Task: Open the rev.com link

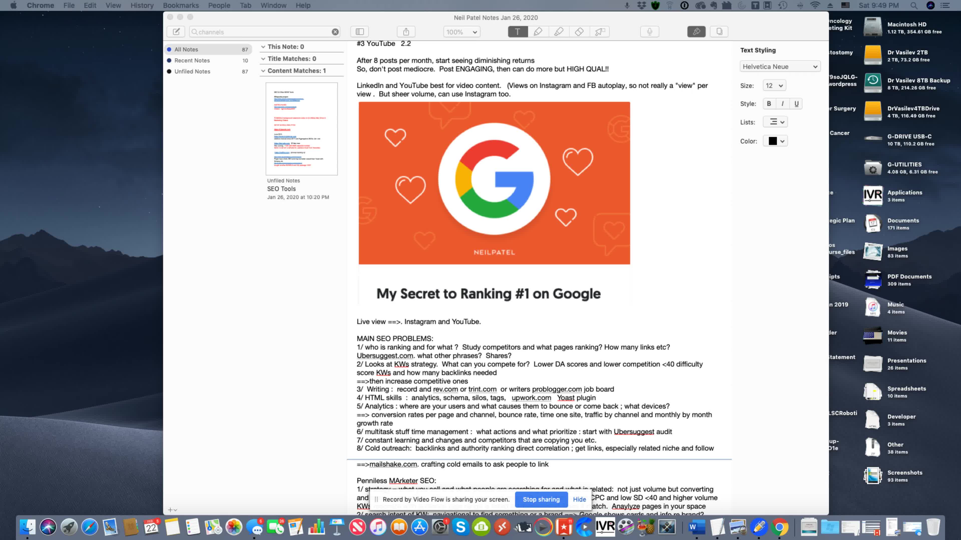Action: [x=445, y=389]
